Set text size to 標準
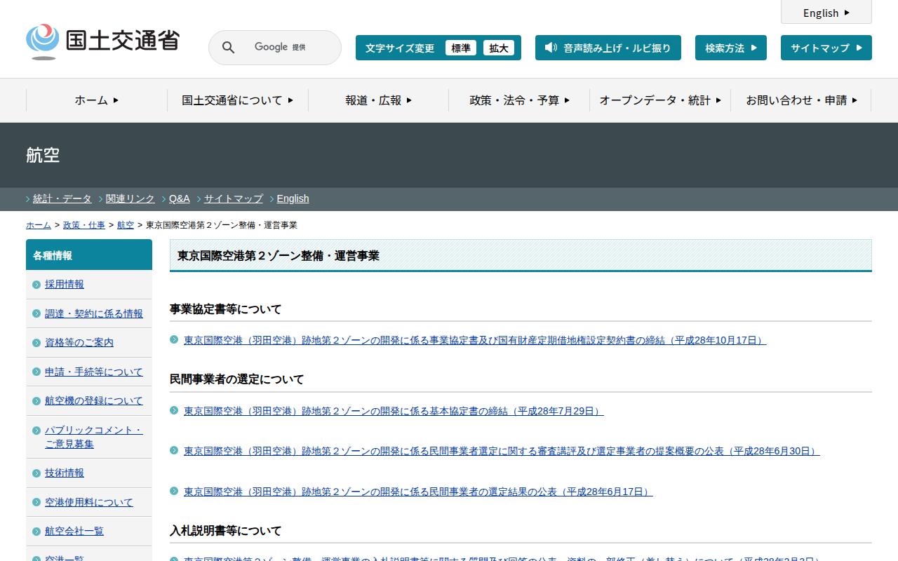This screenshot has width=898, height=561. click(x=460, y=48)
